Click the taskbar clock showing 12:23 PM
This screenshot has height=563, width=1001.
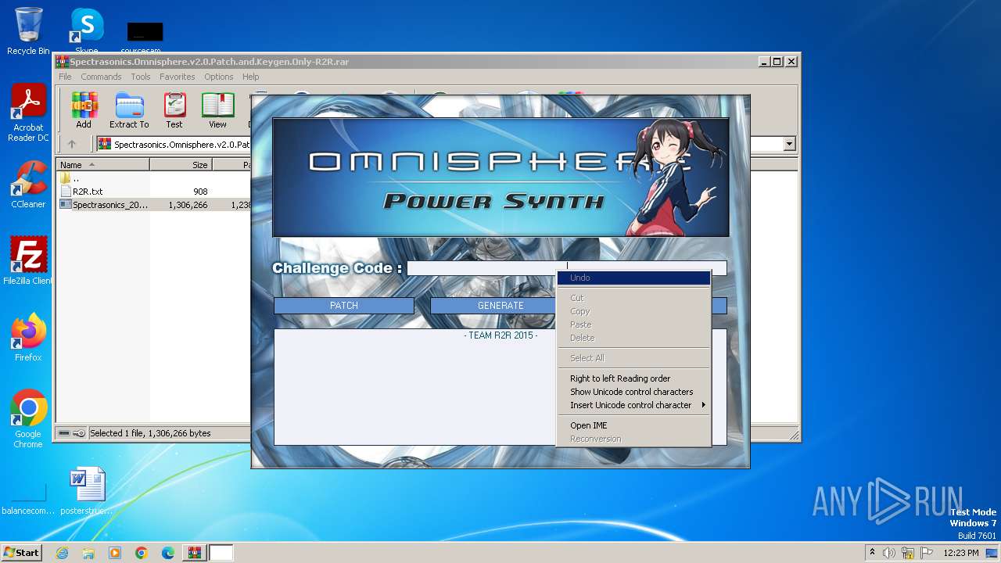961,553
